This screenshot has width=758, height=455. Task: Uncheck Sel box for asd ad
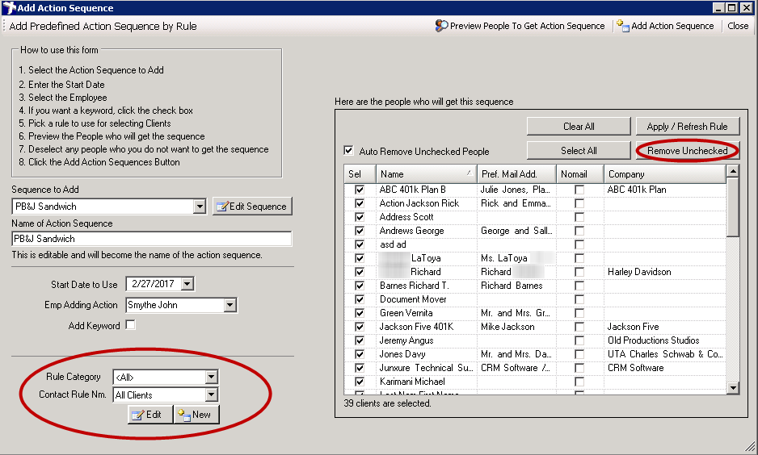tap(360, 244)
